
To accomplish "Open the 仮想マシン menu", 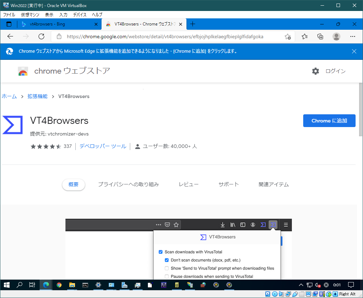I will (x=30, y=15).
